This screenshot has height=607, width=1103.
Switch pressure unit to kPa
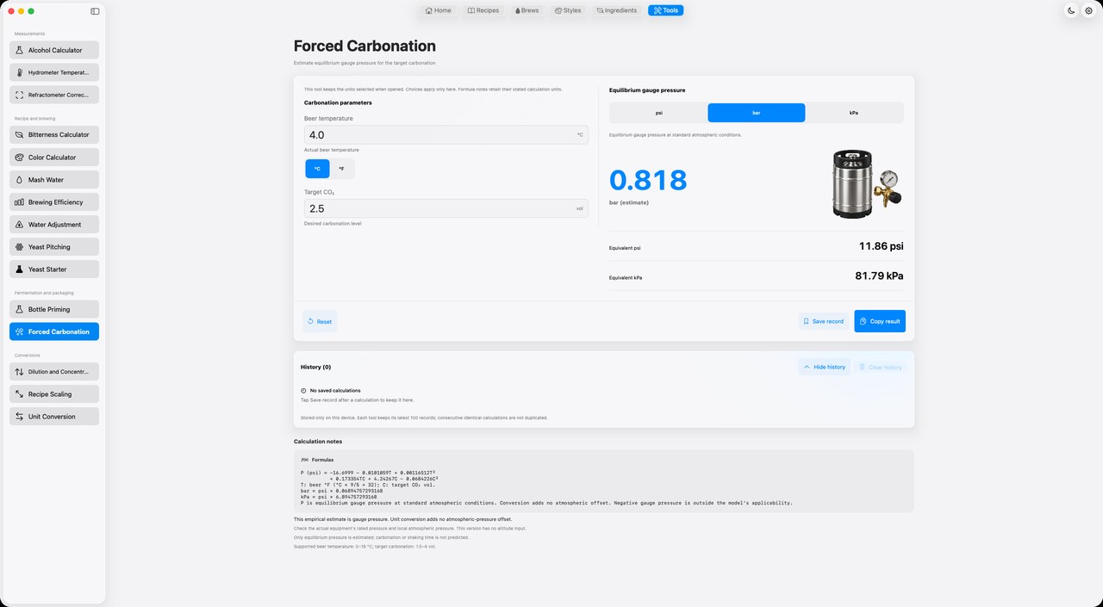click(854, 113)
